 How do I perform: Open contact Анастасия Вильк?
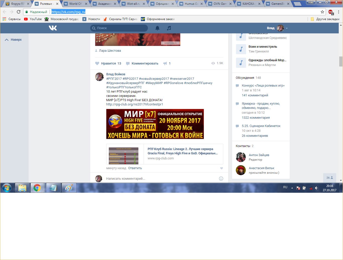[261, 168]
